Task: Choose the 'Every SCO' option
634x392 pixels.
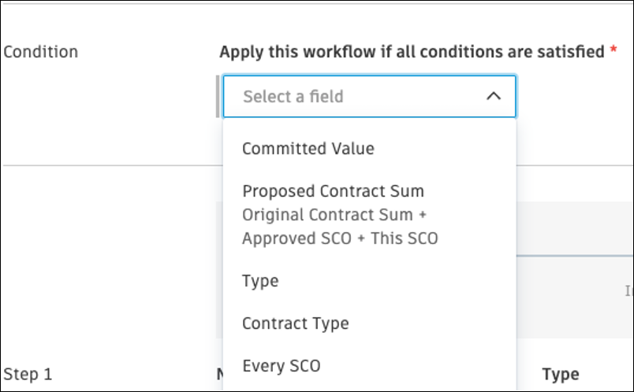Action: pos(281,366)
